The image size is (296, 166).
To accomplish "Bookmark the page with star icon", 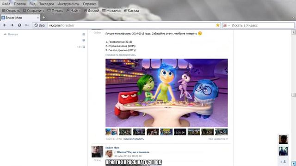I will (x=218, y=25).
